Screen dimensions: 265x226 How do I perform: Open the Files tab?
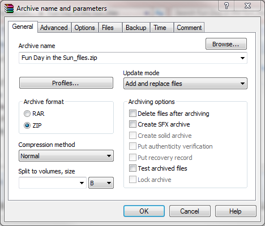click(108, 28)
